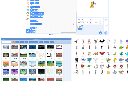Open the Backpack bar below the workspace
The width and height of the screenshot is (128, 96).
point(51,34)
